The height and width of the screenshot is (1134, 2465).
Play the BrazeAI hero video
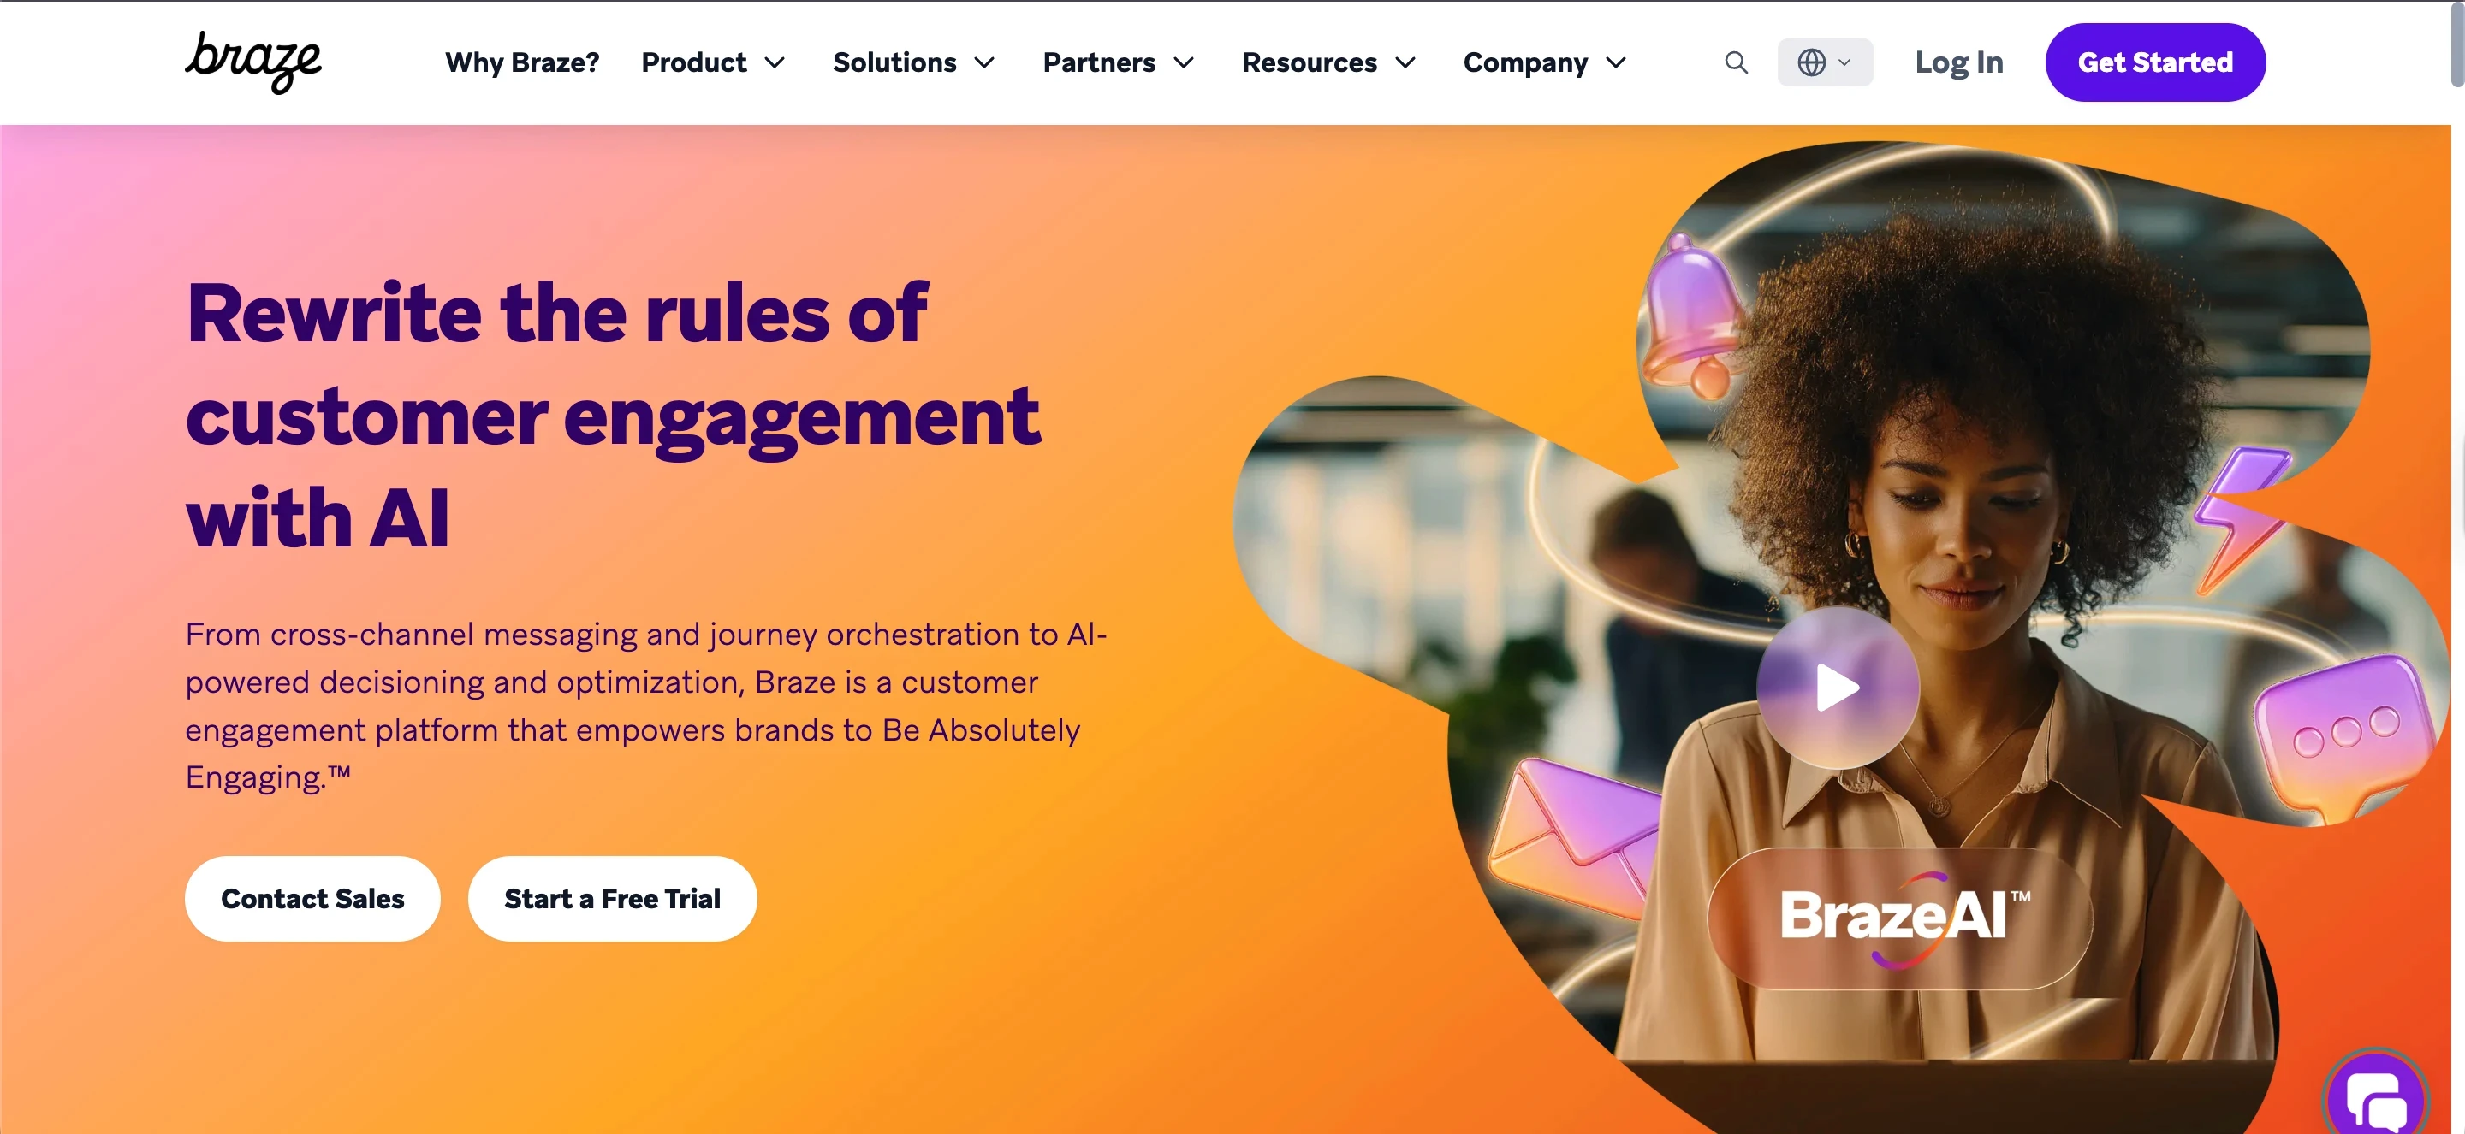[1838, 688]
